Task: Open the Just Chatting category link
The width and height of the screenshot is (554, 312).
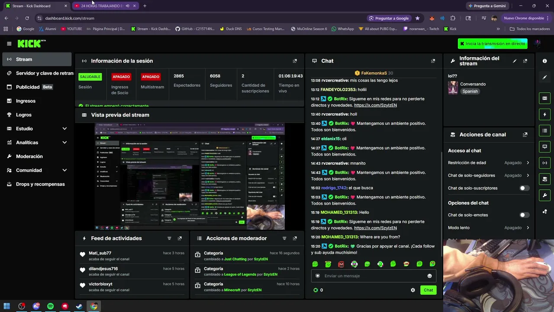Action: tap(235, 259)
